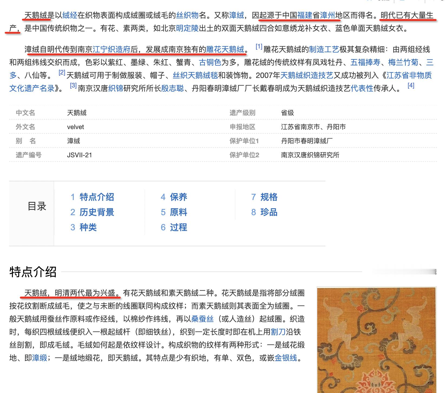Follow the 古铜色 link
This screenshot has height=393, width=445.
pyautogui.click(x=210, y=63)
